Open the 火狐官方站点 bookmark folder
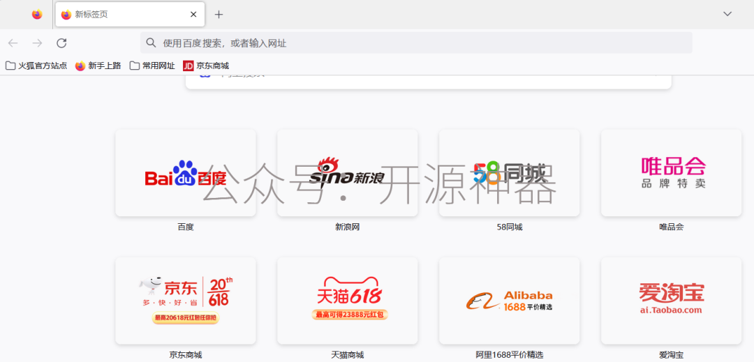Screen dimensions: 754x362 [36, 66]
